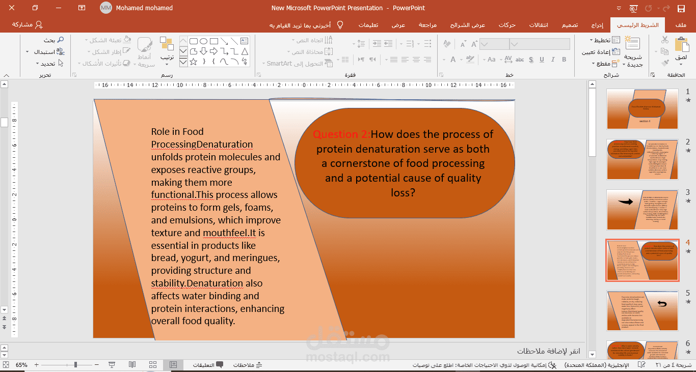The image size is (696, 372).
Task: Toggle Bold formatting (B)
Action: point(564,60)
